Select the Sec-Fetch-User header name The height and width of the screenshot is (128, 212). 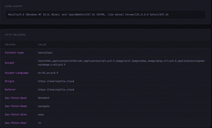tap(16, 123)
